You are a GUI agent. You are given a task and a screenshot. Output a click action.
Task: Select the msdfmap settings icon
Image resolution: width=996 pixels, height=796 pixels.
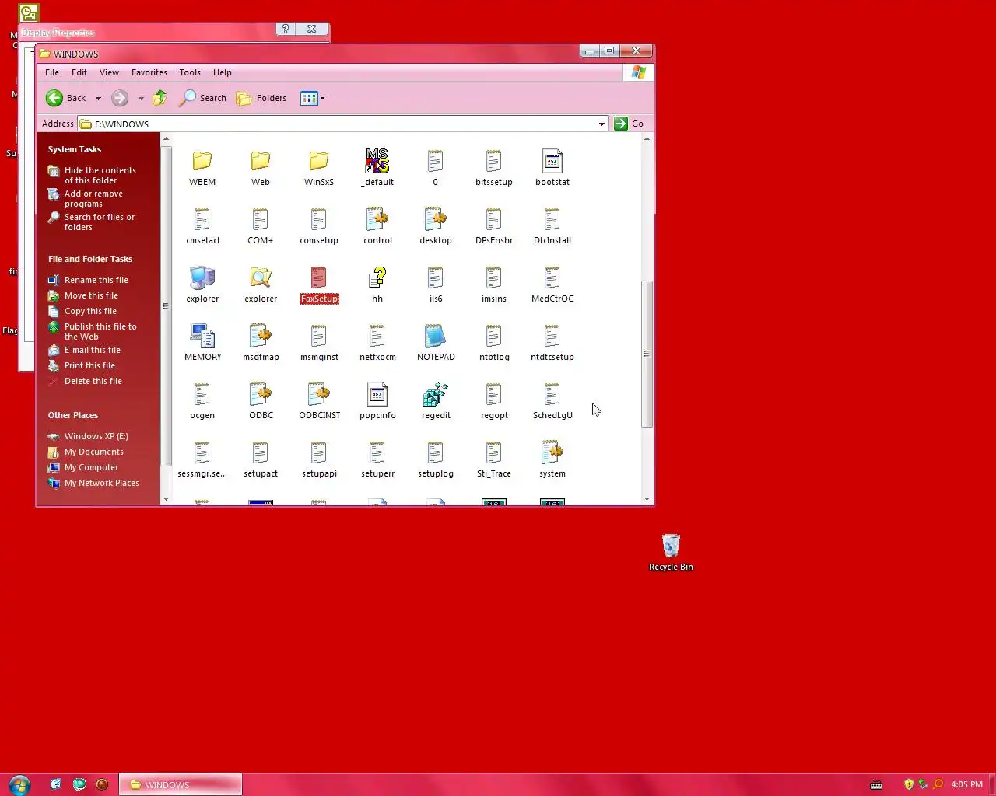point(261,336)
